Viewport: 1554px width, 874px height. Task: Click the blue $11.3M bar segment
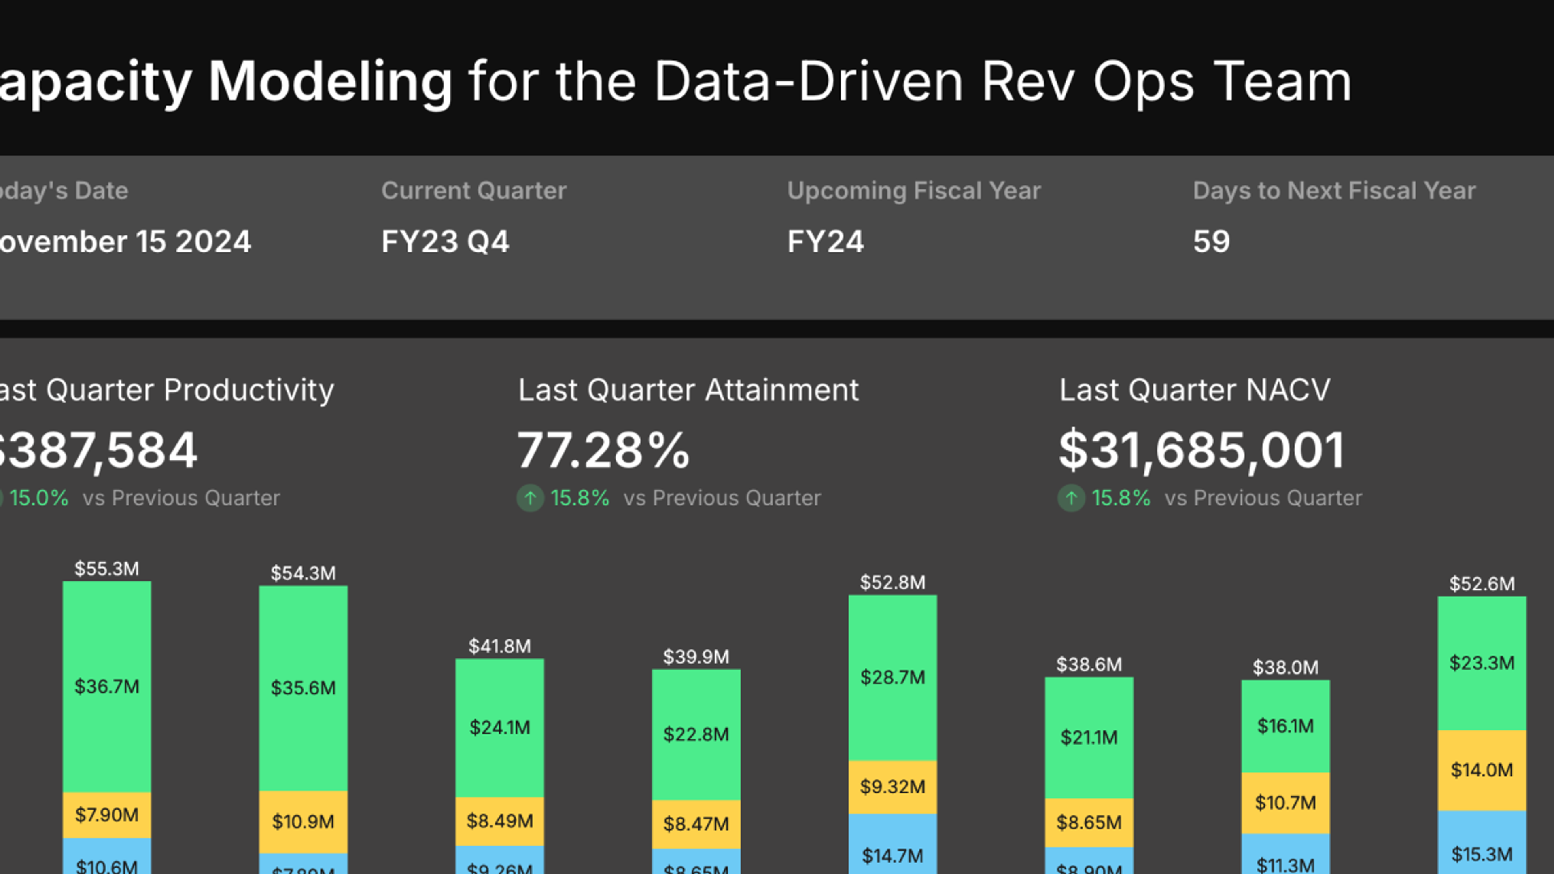coord(1286,854)
